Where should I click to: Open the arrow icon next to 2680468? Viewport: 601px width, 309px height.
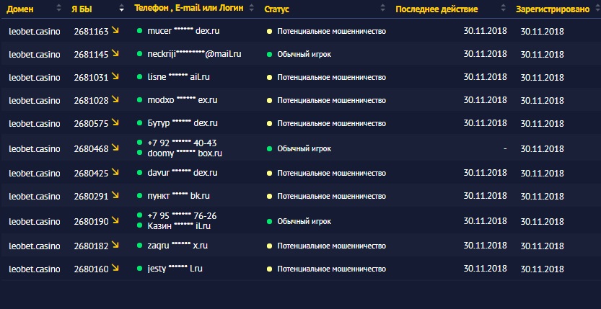click(115, 148)
